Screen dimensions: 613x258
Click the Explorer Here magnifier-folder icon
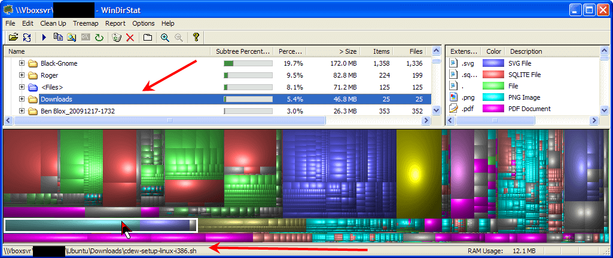[x=72, y=38]
